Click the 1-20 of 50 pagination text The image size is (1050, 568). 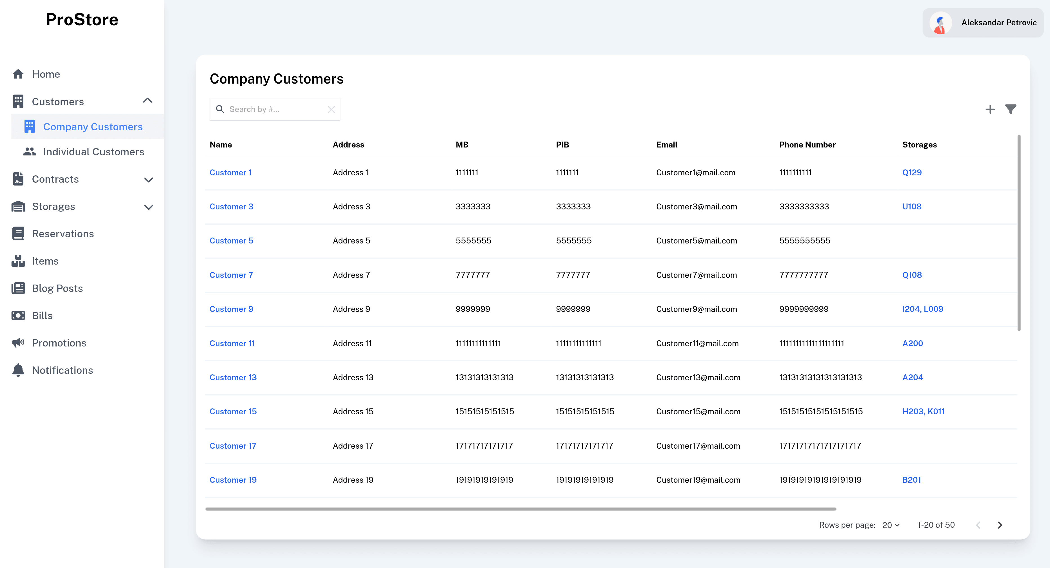point(936,525)
